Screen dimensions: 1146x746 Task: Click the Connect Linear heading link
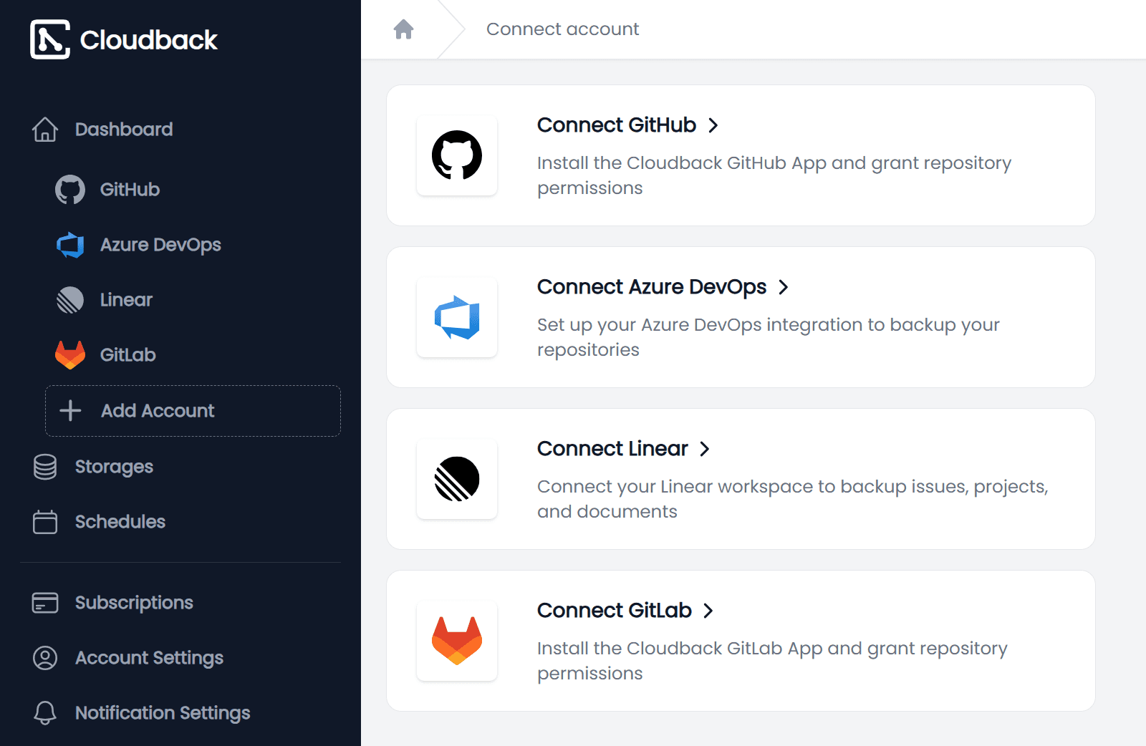pyautogui.click(x=612, y=449)
